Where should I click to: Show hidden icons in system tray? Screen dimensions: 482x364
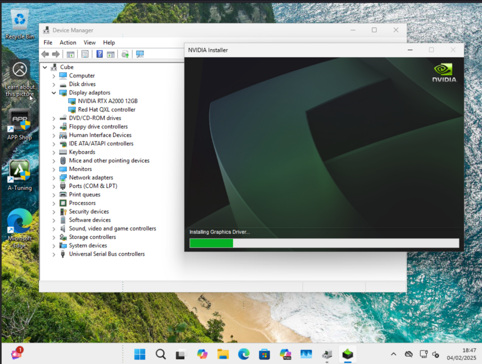tap(393, 354)
